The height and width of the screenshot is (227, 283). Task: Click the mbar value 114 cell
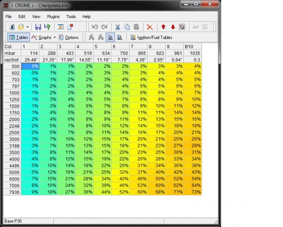coord(30,53)
